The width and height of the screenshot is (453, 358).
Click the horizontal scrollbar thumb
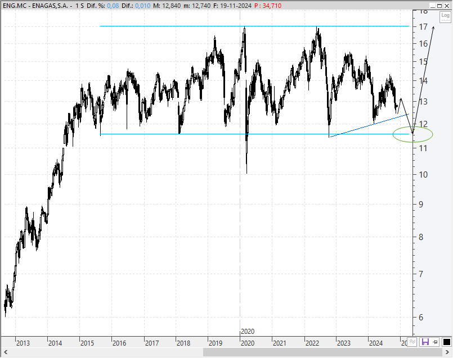(322, 352)
